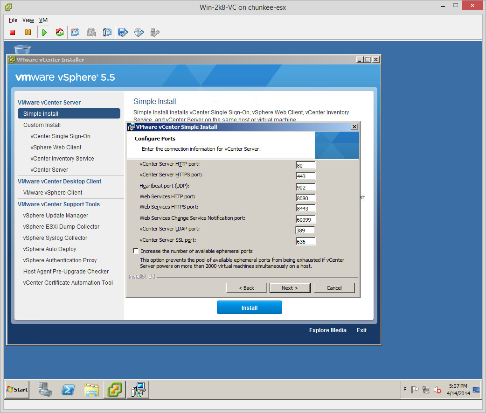This screenshot has width=486, height=413.
Task: Click the CD/DVD device connection icon
Action: coord(139,32)
